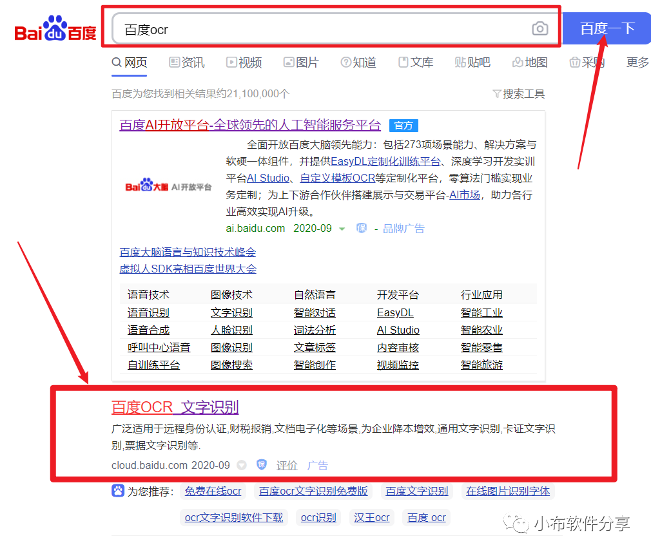Expand the dropdown arrow beside ai.baidu.com 2020-09
The image size is (651, 552).
click(x=342, y=229)
